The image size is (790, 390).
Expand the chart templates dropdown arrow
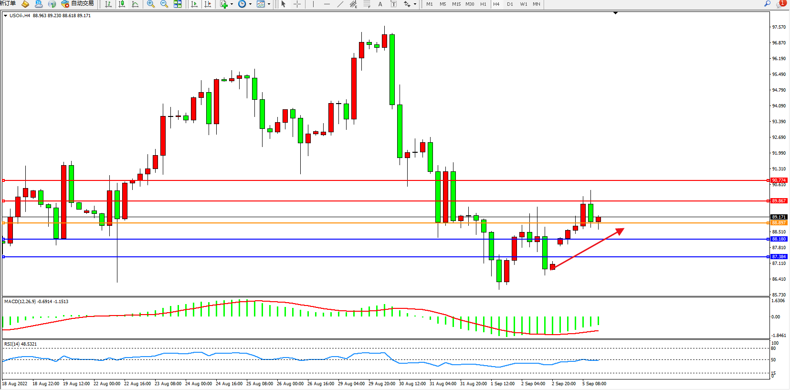(x=269, y=4)
